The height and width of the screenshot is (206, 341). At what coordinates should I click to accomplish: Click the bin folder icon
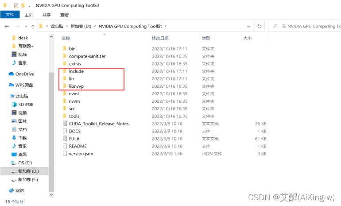(x=65, y=48)
